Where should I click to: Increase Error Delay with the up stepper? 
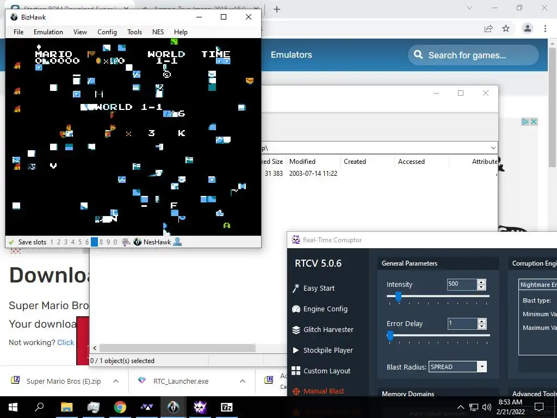(x=482, y=321)
